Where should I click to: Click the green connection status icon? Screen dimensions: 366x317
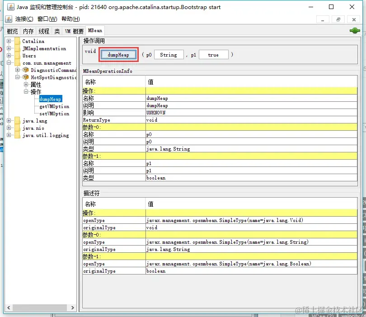pyautogui.click(x=355, y=31)
